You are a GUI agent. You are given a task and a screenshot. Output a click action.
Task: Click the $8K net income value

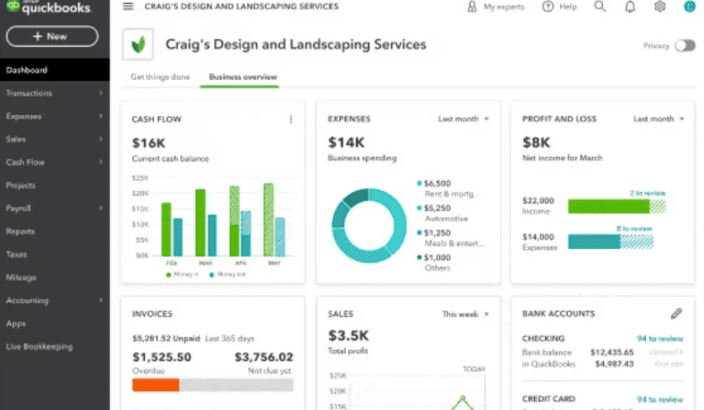coord(536,143)
